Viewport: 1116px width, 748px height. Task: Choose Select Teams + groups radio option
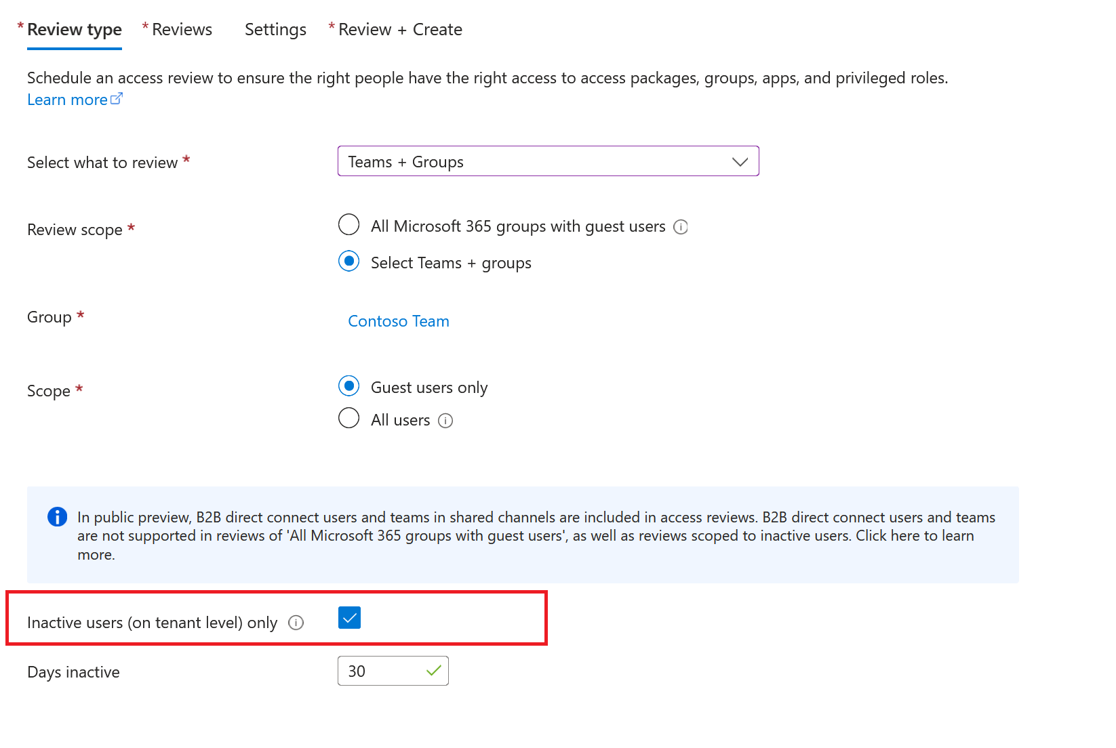(349, 261)
